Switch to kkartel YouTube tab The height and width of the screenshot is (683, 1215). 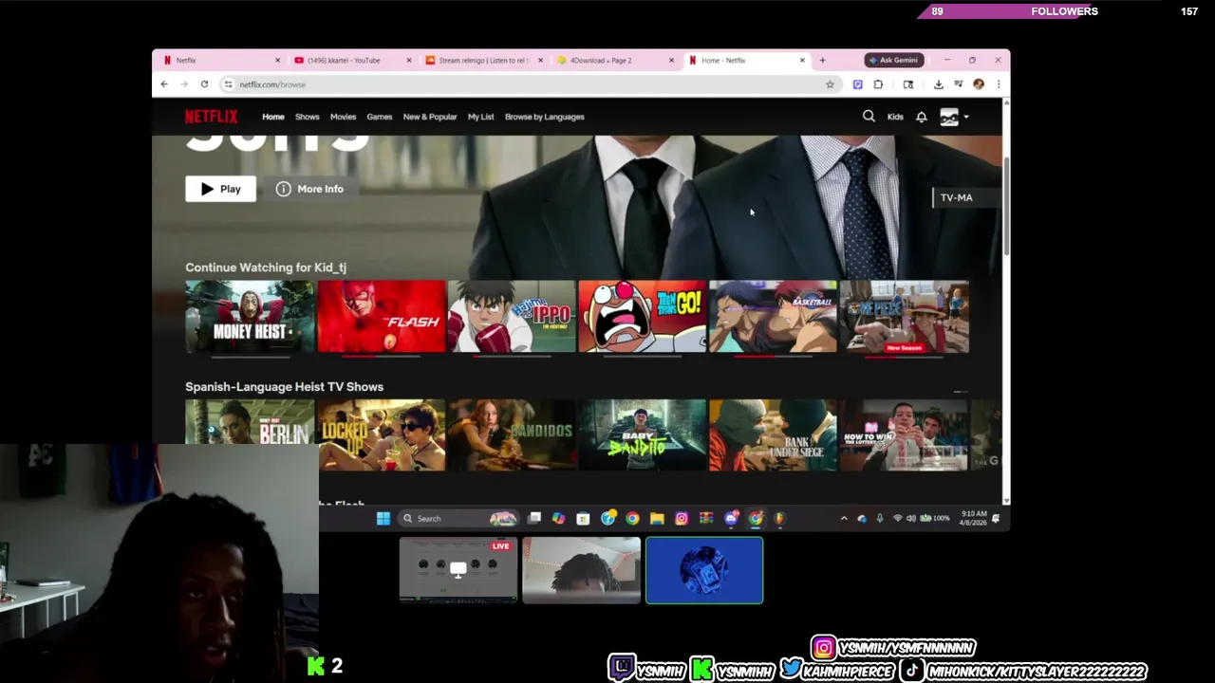[351, 60]
